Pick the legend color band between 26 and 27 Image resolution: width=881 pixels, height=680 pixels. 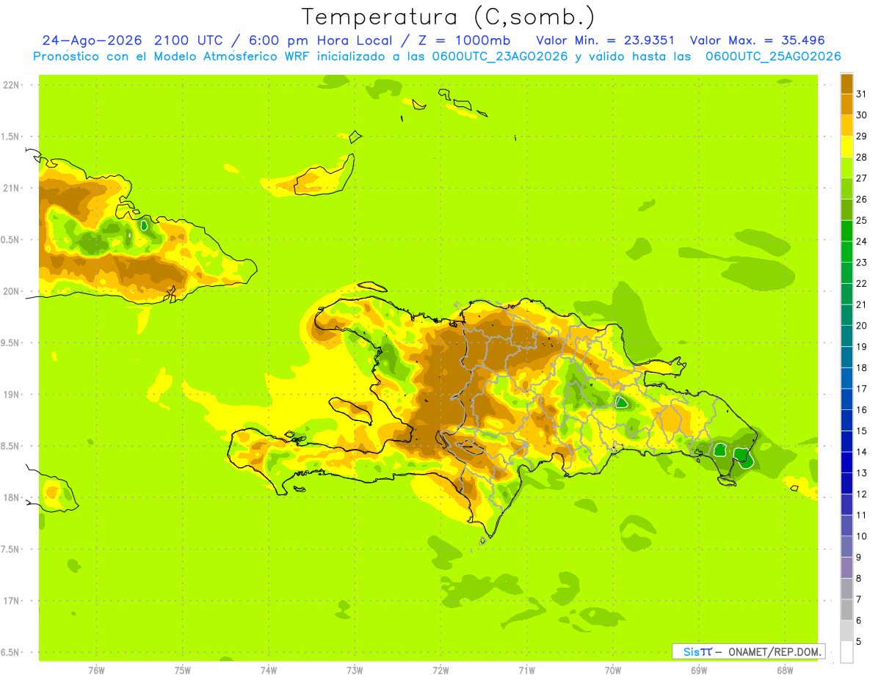point(846,189)
